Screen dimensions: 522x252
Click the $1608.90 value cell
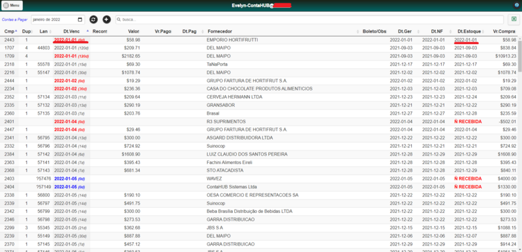[x=131, y=154]
